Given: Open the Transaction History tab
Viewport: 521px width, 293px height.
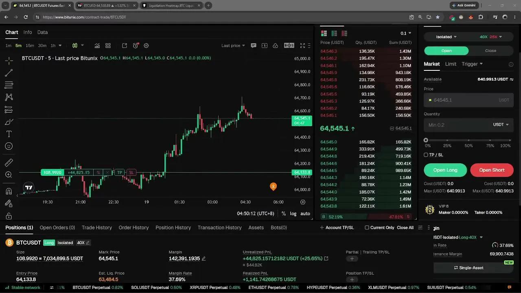Looking at the screenshot, I should tap(220, 227).
